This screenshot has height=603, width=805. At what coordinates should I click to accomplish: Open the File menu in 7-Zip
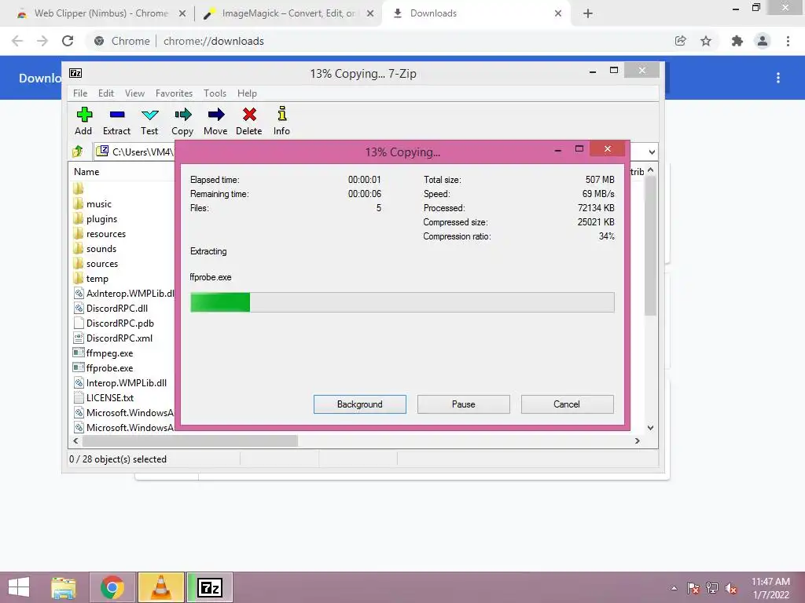coord(80,93)
